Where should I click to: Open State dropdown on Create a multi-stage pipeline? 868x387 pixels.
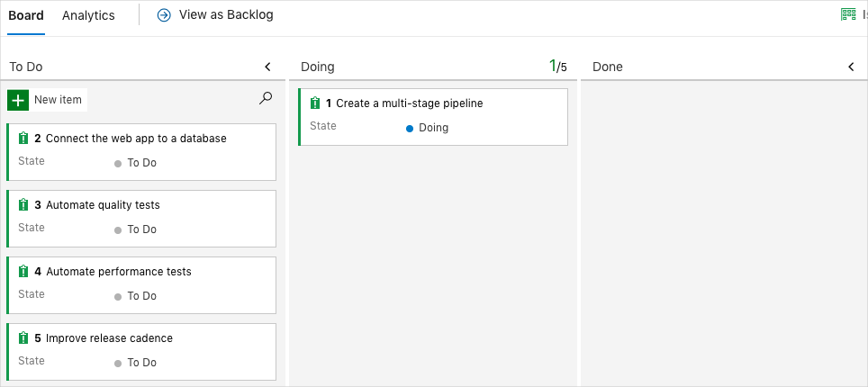[x=433, y=128]
